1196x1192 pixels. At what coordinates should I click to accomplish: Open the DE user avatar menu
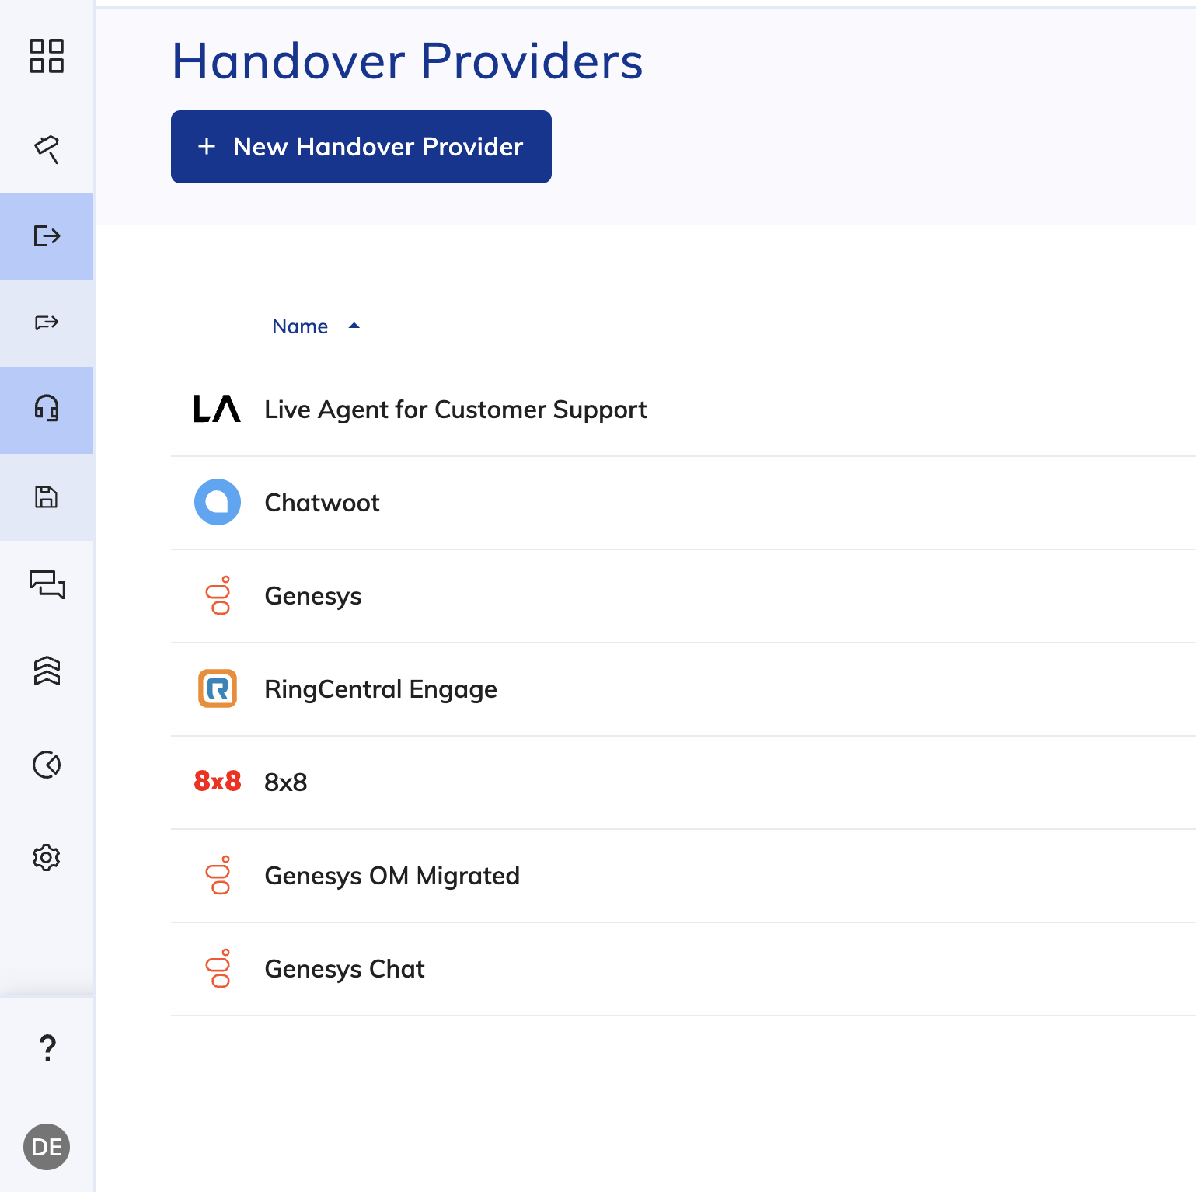47,1147
